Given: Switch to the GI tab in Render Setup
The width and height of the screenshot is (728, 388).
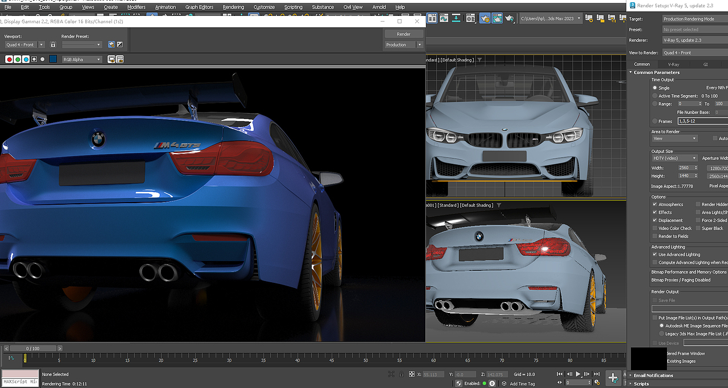Looking at the screenshot, I should 706,64.
